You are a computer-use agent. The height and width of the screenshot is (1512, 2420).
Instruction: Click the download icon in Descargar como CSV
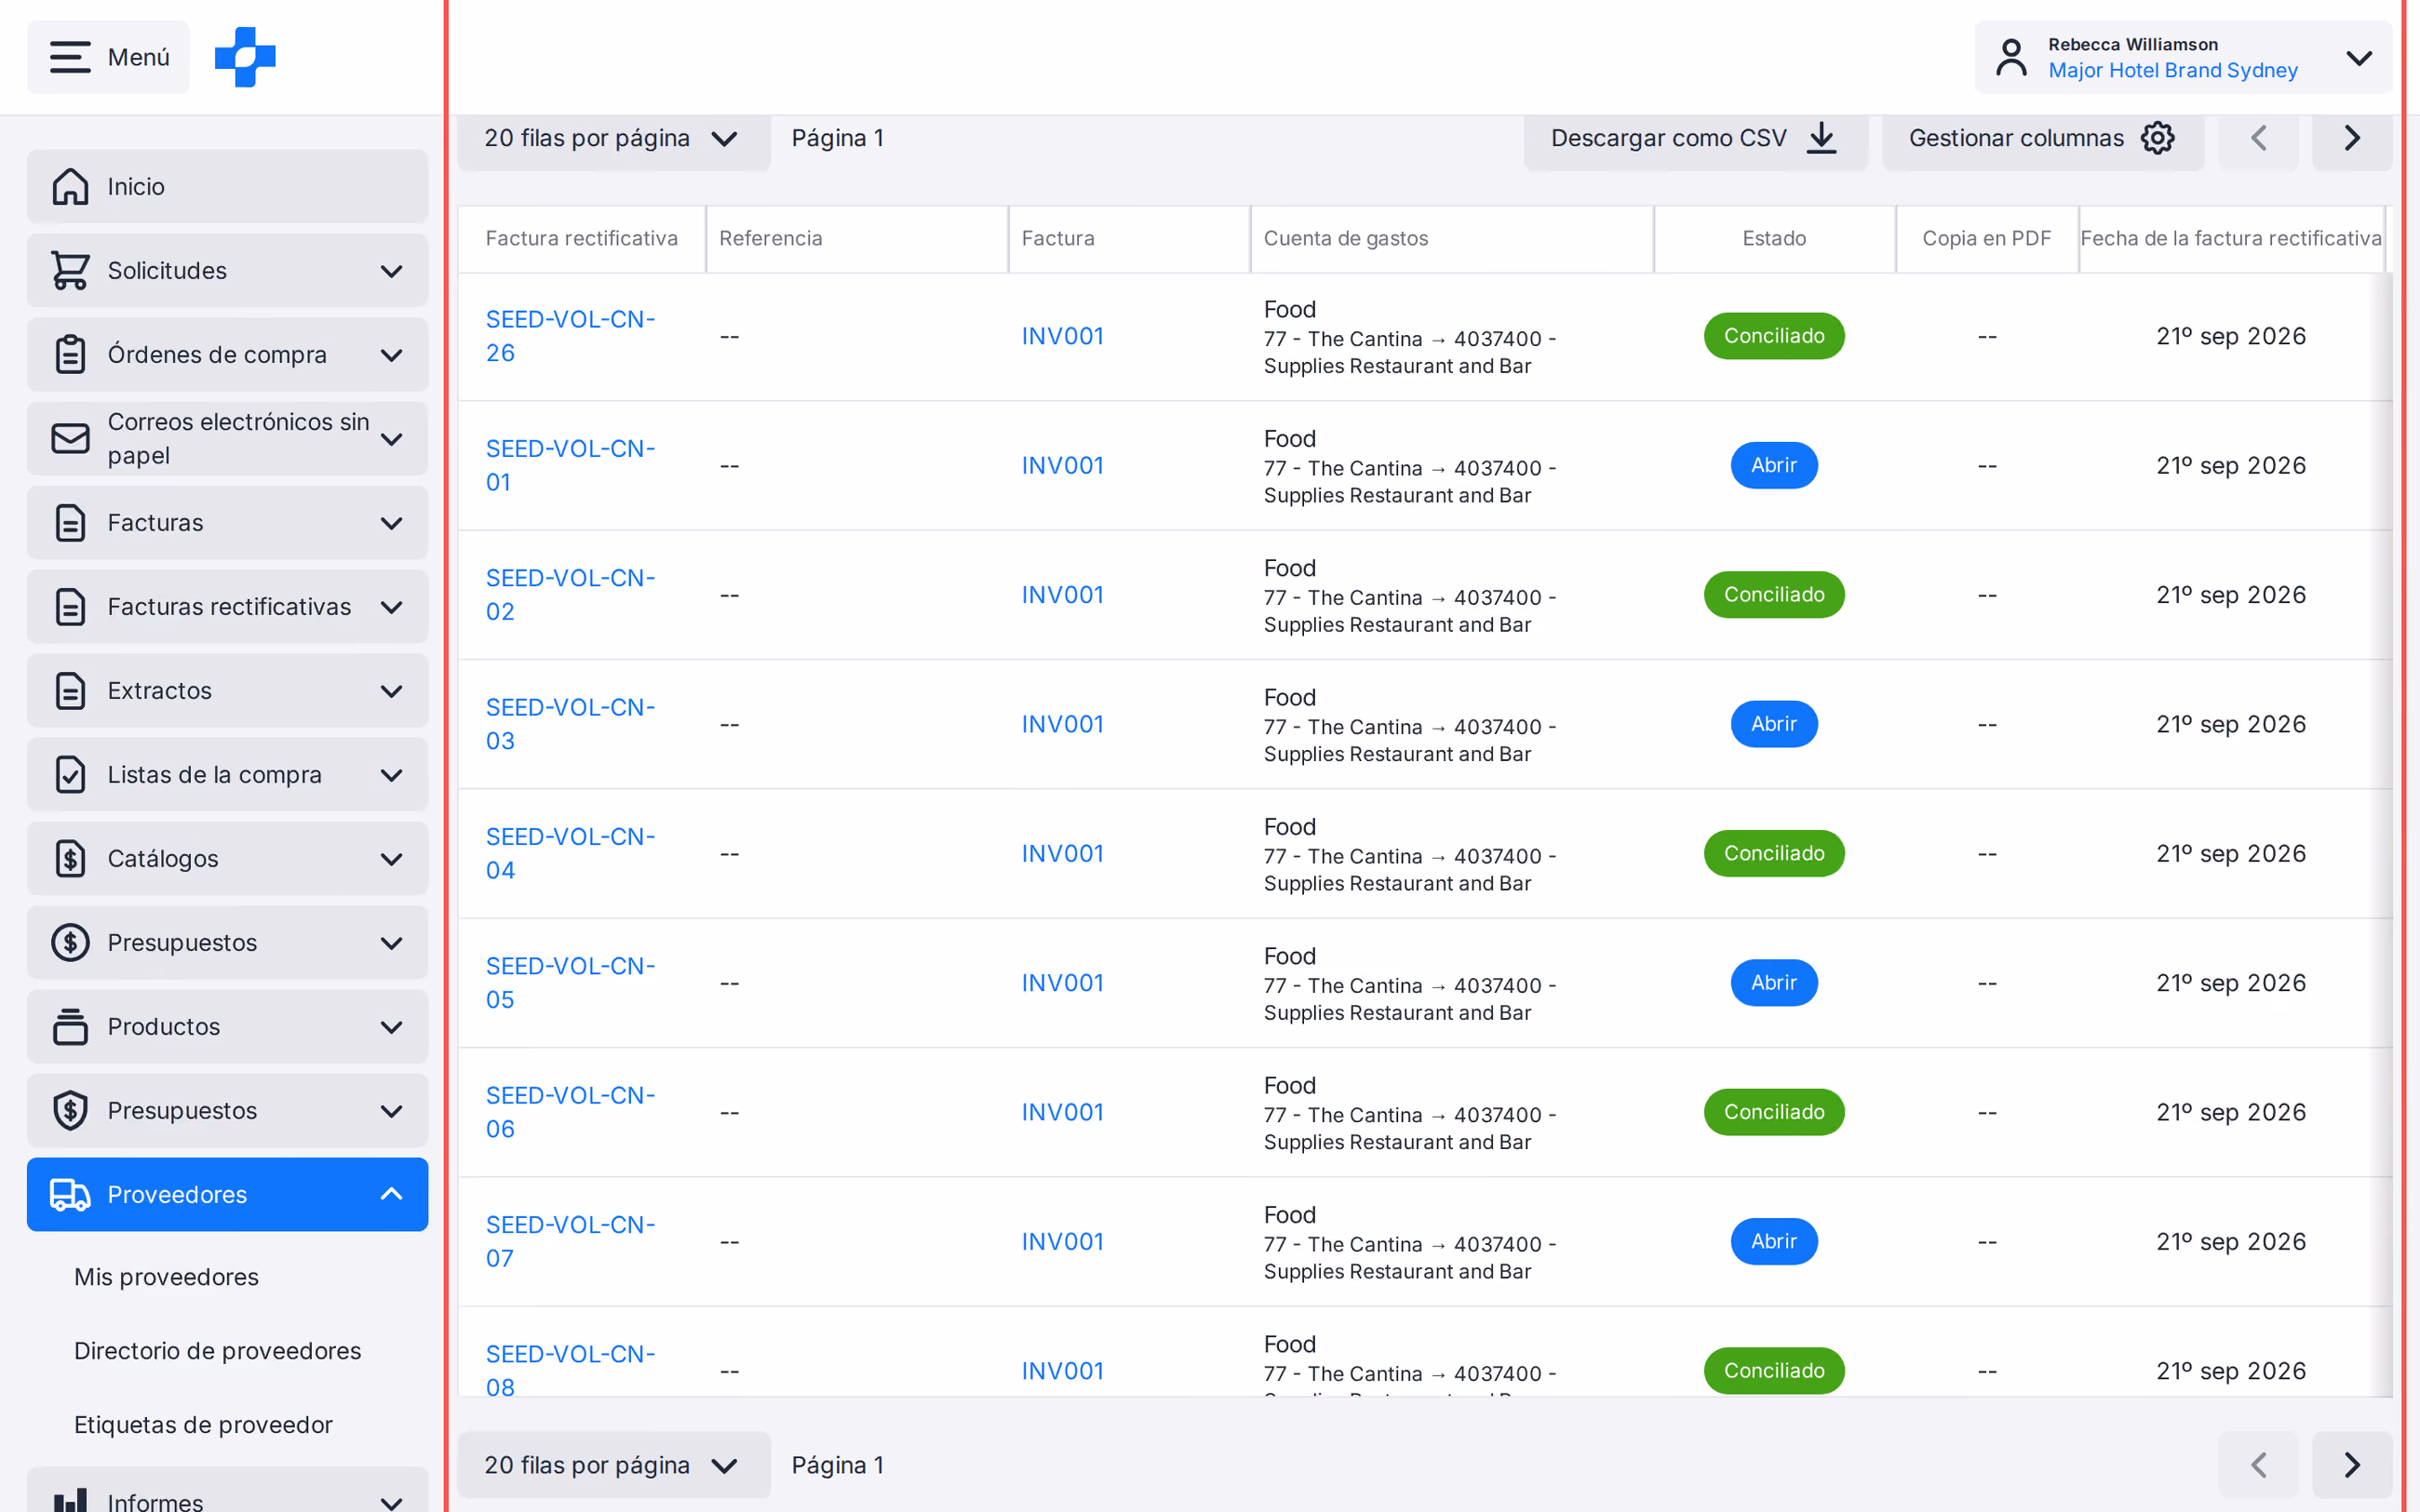pyautogui.click(x=1822, y=138)
